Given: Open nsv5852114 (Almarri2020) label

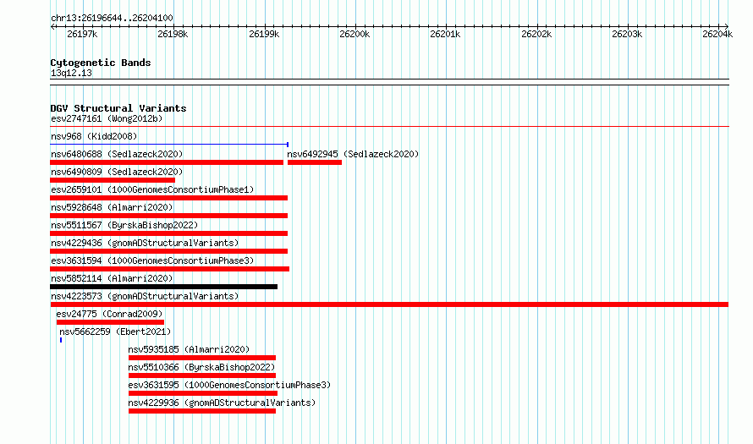Looking at the screenshot, I should (x=112, y=278).
